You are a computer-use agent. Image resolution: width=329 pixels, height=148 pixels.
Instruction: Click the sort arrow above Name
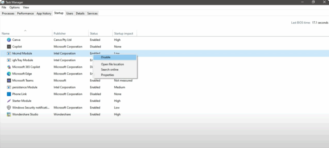tap(25, 30)
